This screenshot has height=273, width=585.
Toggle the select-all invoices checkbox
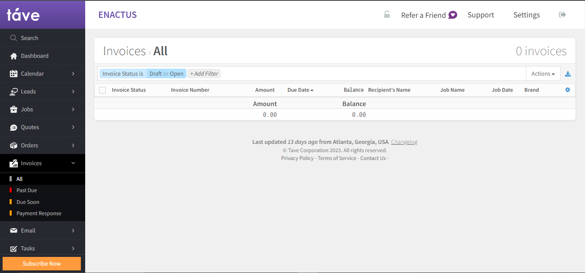pyautogui.click(x=103, y=90)
